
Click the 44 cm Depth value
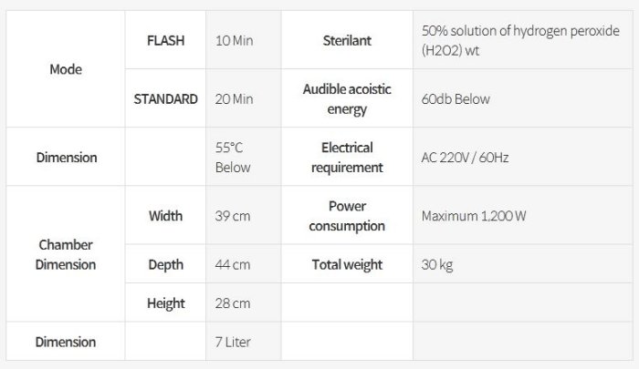tap(233, 264)
